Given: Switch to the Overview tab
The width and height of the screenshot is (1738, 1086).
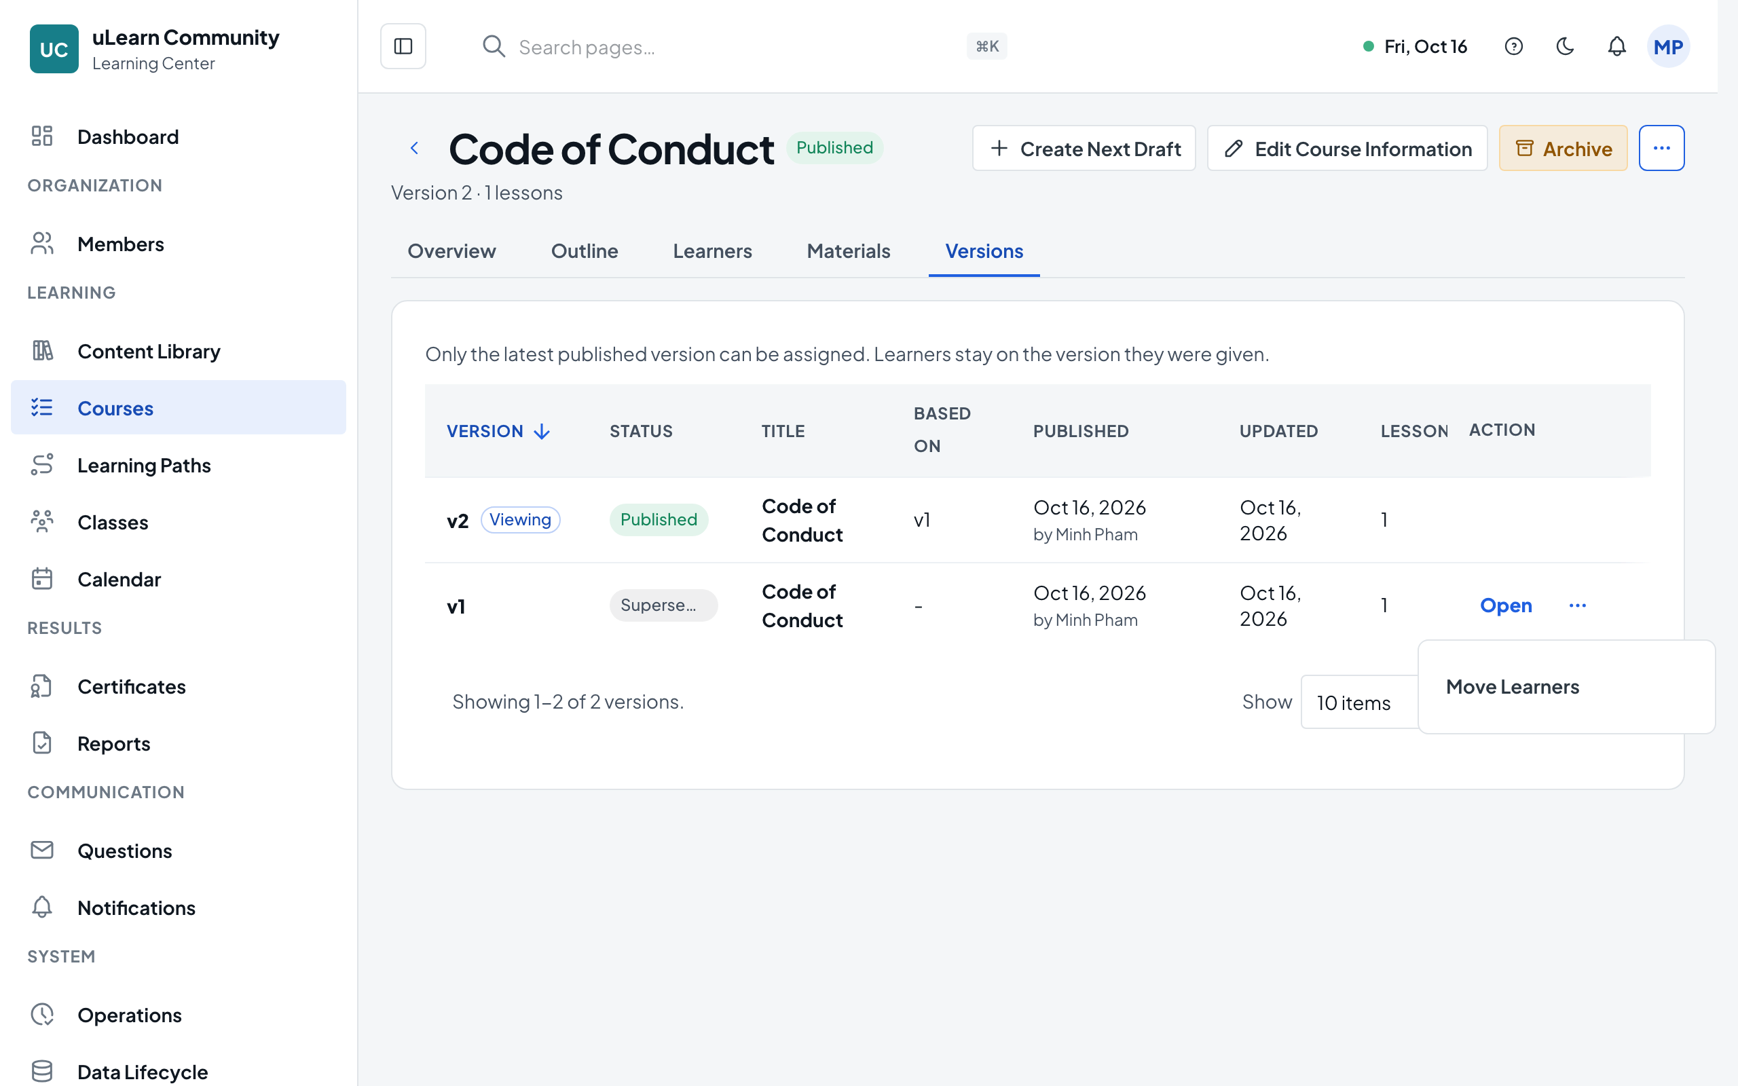Looking at the screenshot, I should (x=451, y=251).
